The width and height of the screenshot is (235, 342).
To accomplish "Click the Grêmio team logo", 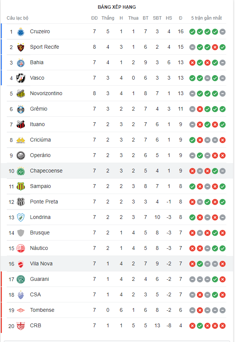I will (21, 109).
